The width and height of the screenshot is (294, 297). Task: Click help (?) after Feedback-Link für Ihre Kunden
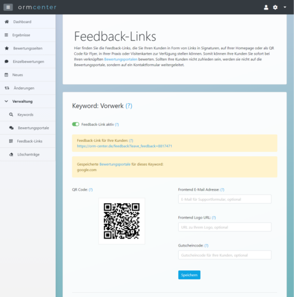131,141
